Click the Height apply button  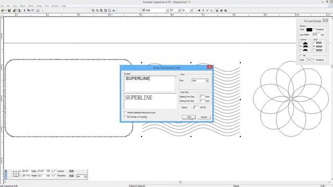(x=71, y=176)
